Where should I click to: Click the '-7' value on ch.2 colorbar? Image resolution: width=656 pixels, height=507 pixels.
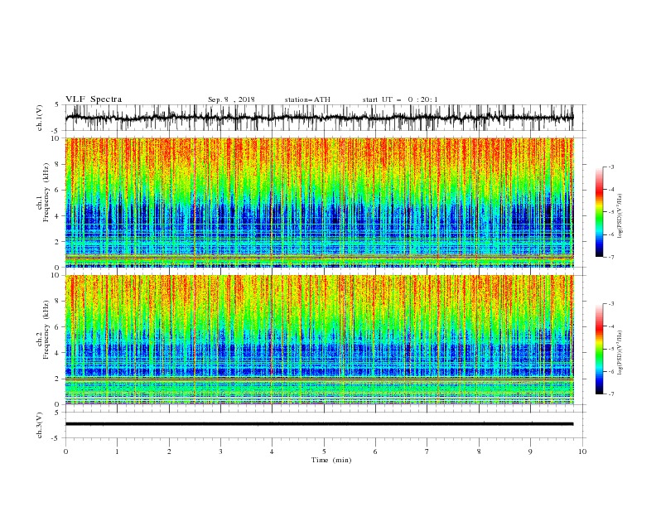click(610, 394)
